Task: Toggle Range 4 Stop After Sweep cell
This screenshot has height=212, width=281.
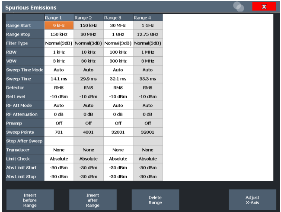Action: [148, 141]
